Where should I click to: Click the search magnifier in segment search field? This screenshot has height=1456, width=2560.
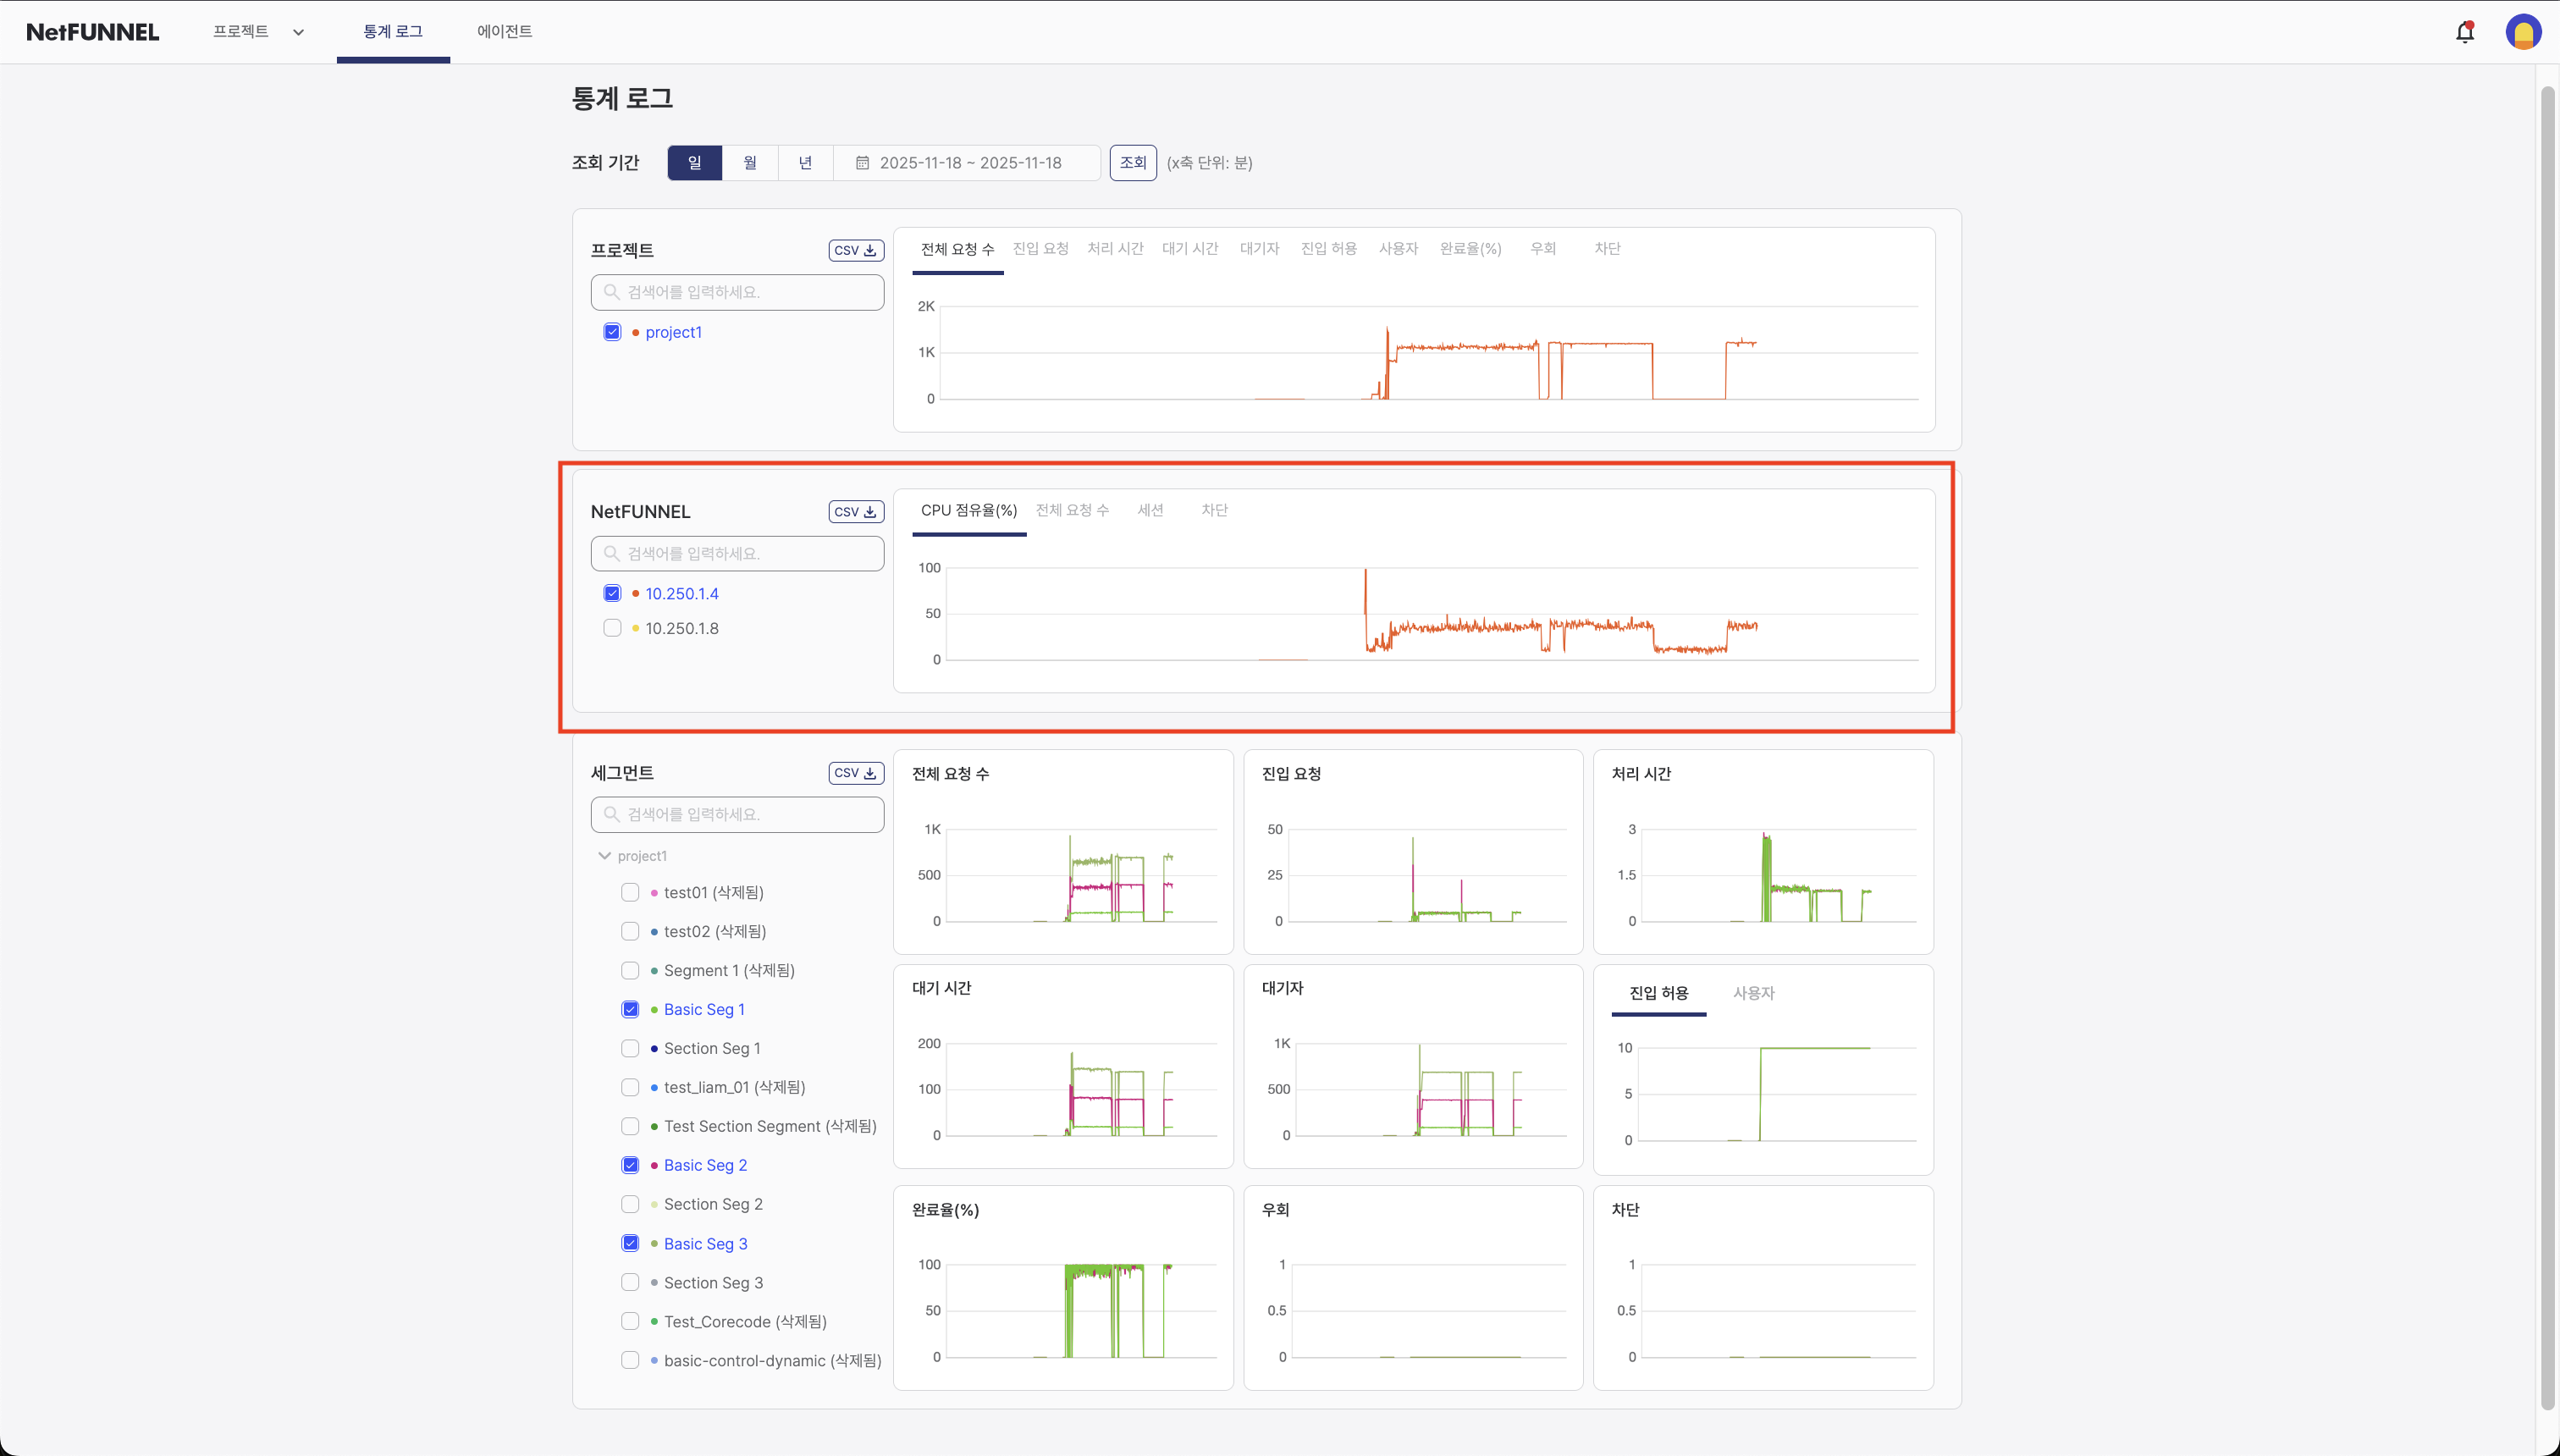[x=613, y=814]
